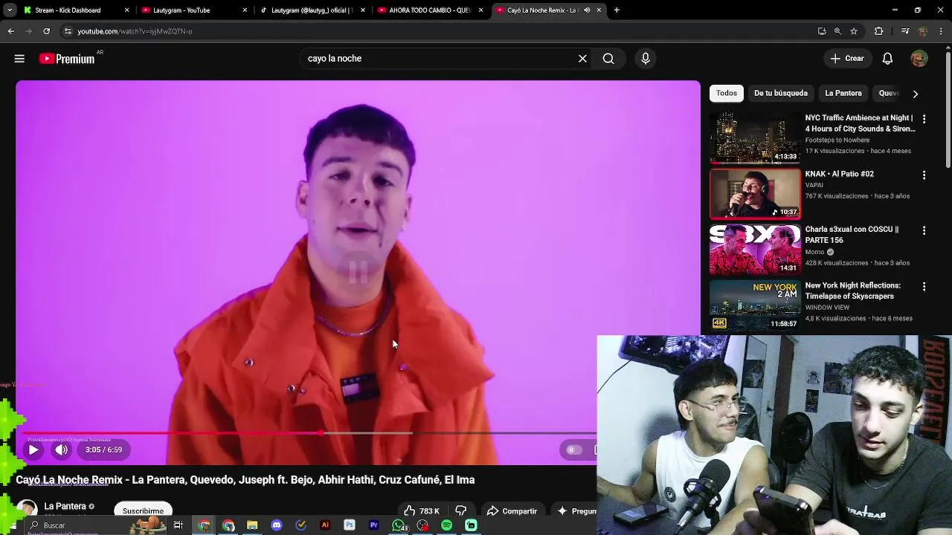Seek on the video progress bar
The width and height of the screenshot is (952, 535).
pyautogui.click(x=309, y=433)
